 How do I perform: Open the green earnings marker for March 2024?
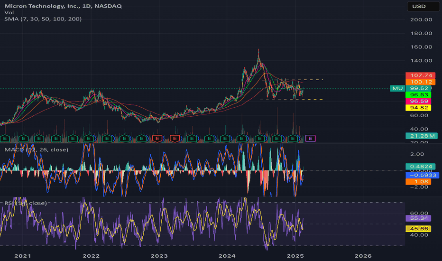241,138
